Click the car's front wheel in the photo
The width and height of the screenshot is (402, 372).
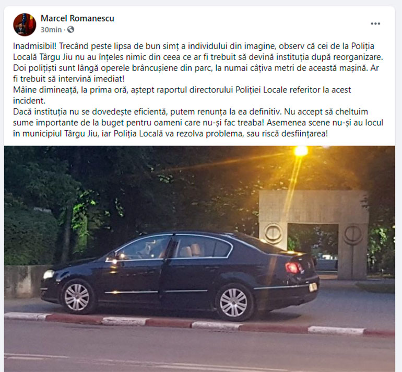click(77, 297)
